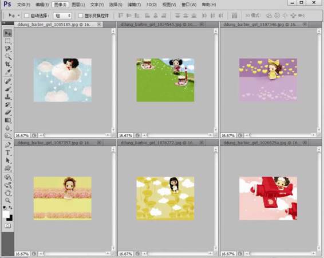
Task: Select the Gradient tool
Action: coord(8,120)
